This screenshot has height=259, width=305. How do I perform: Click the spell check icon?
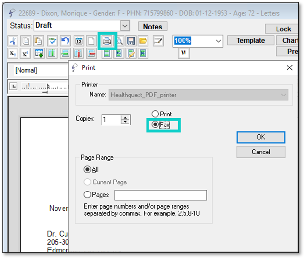tap(53, 41)
